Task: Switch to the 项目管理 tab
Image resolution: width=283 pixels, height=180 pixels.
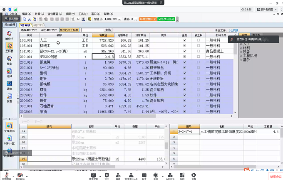Action: [9, 25]
